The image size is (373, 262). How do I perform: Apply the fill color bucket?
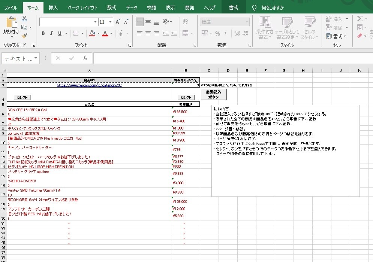click(92, 33)
